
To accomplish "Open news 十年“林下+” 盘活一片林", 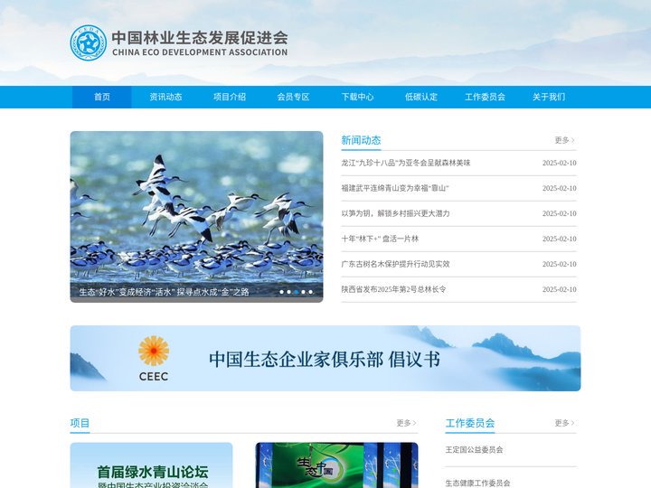I will pyautogui.click(x=380, y=239).
